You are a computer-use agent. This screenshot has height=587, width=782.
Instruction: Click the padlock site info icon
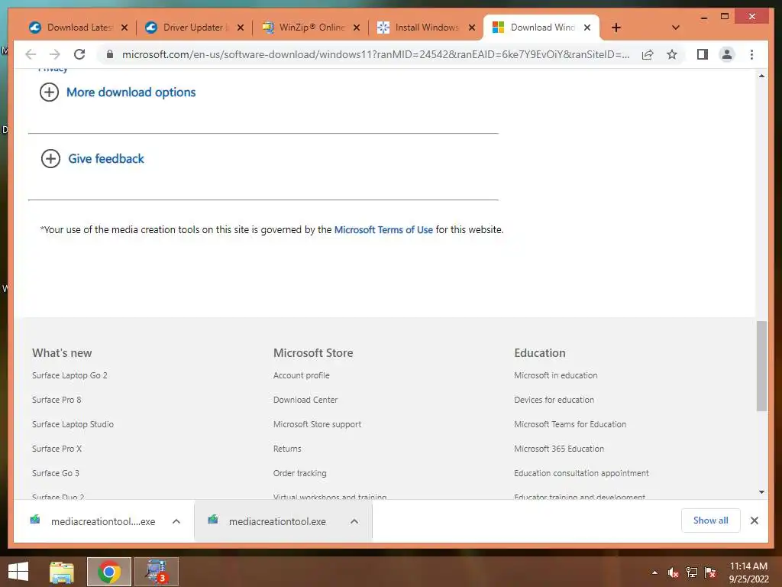[x=110, y=54]
